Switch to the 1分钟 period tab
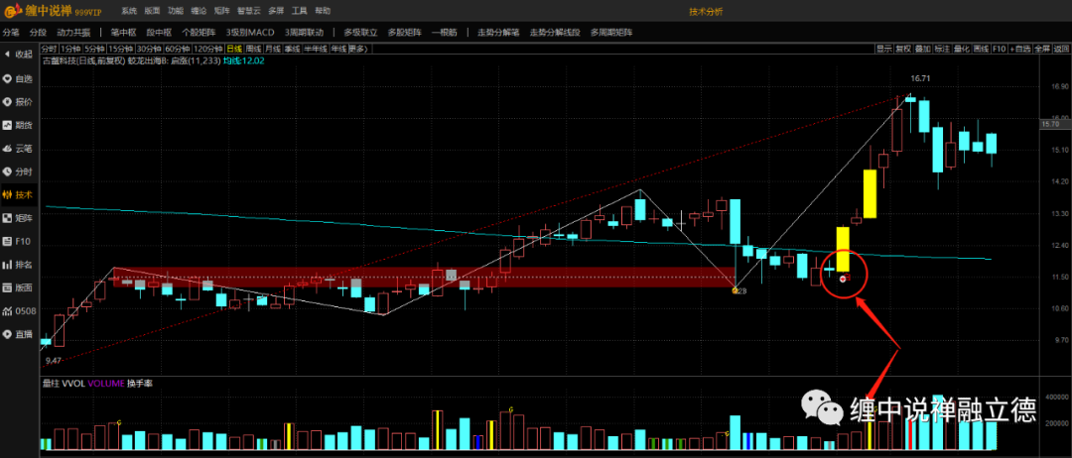Viewport: 1072px width, 458px height. pyautogui.click(x=69, y=49)
